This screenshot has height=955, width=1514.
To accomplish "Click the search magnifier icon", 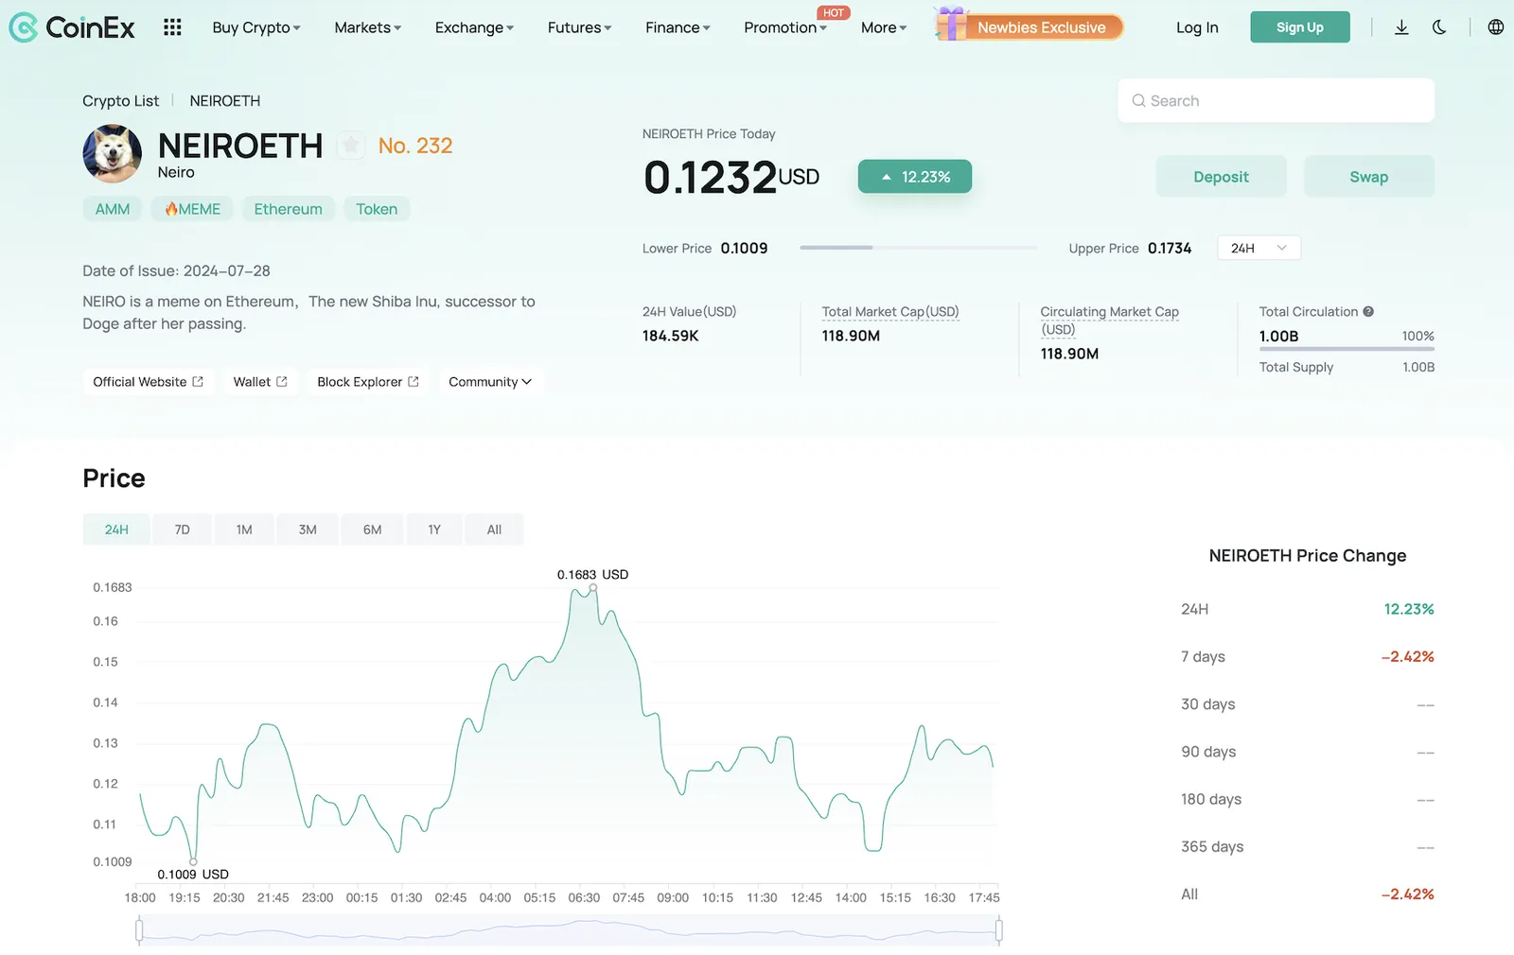I will 1138,101.
